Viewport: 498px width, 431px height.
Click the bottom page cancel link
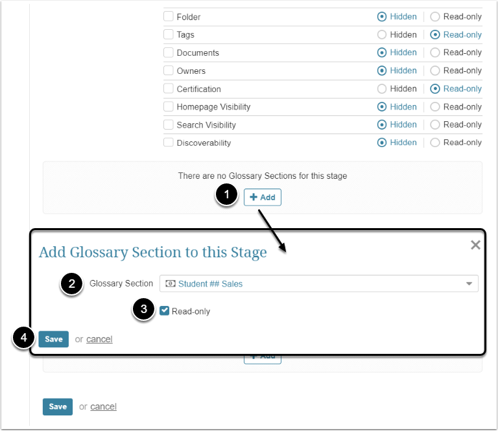103,406
